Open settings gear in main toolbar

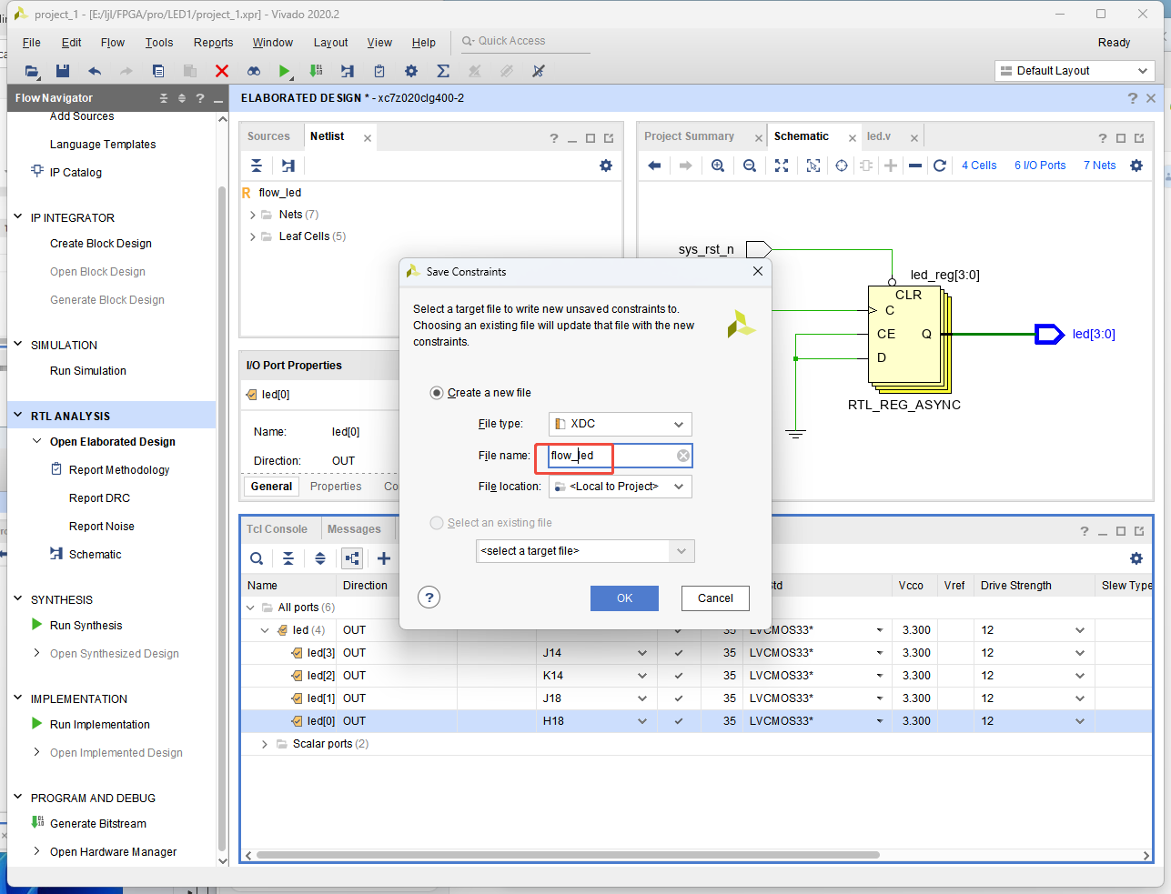click(411, 71)
